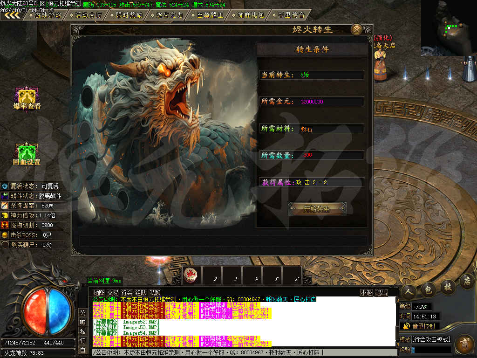Open the mall 商 round icon
Image resolution: width=477 pixels, height=358 pixels.
(465, 344)
